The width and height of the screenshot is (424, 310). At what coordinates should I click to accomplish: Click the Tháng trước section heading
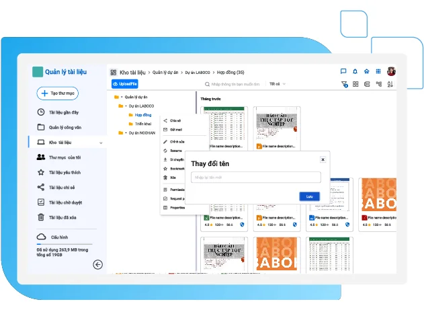[x=210, y=99]
